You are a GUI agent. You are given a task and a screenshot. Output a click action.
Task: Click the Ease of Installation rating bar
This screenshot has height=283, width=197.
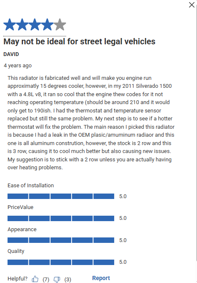coord(61,196)
